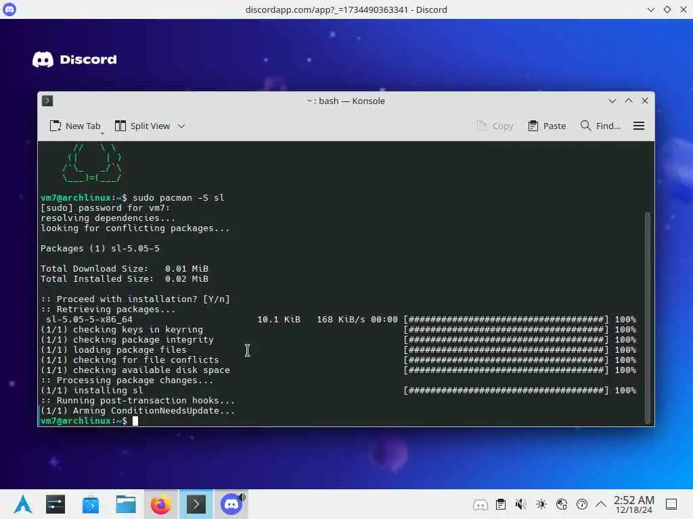The image size is (693, 519).
Task: Click the terminal prompt input line
Action: [342, 421]
